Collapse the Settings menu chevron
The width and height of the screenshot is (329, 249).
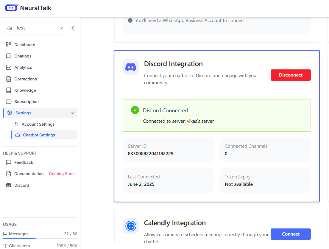72,113
